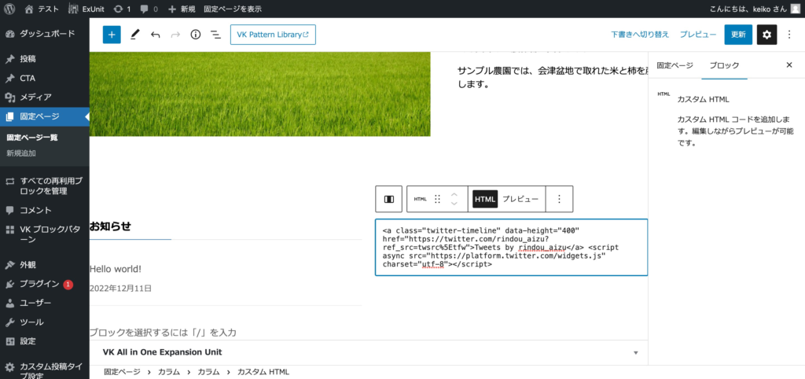Open 設定 in the admin menu
Viewport: 805px width, 379px height.
point(45,341)
